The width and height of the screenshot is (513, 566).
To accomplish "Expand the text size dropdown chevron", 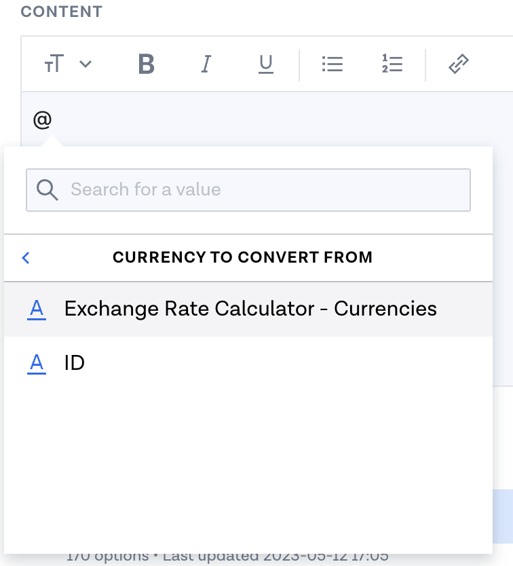I will 85,64.
